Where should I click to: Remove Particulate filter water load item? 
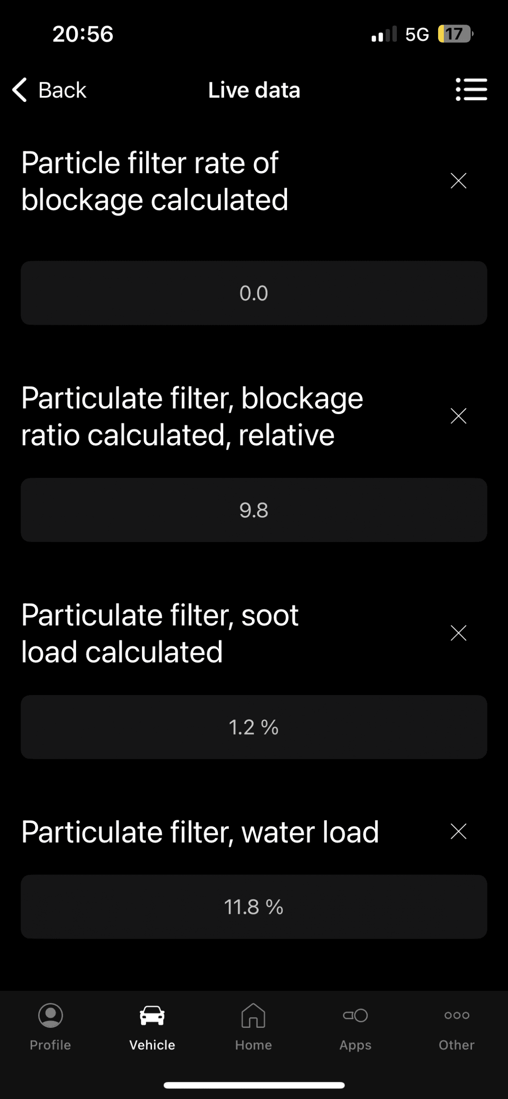pos(458,832)
